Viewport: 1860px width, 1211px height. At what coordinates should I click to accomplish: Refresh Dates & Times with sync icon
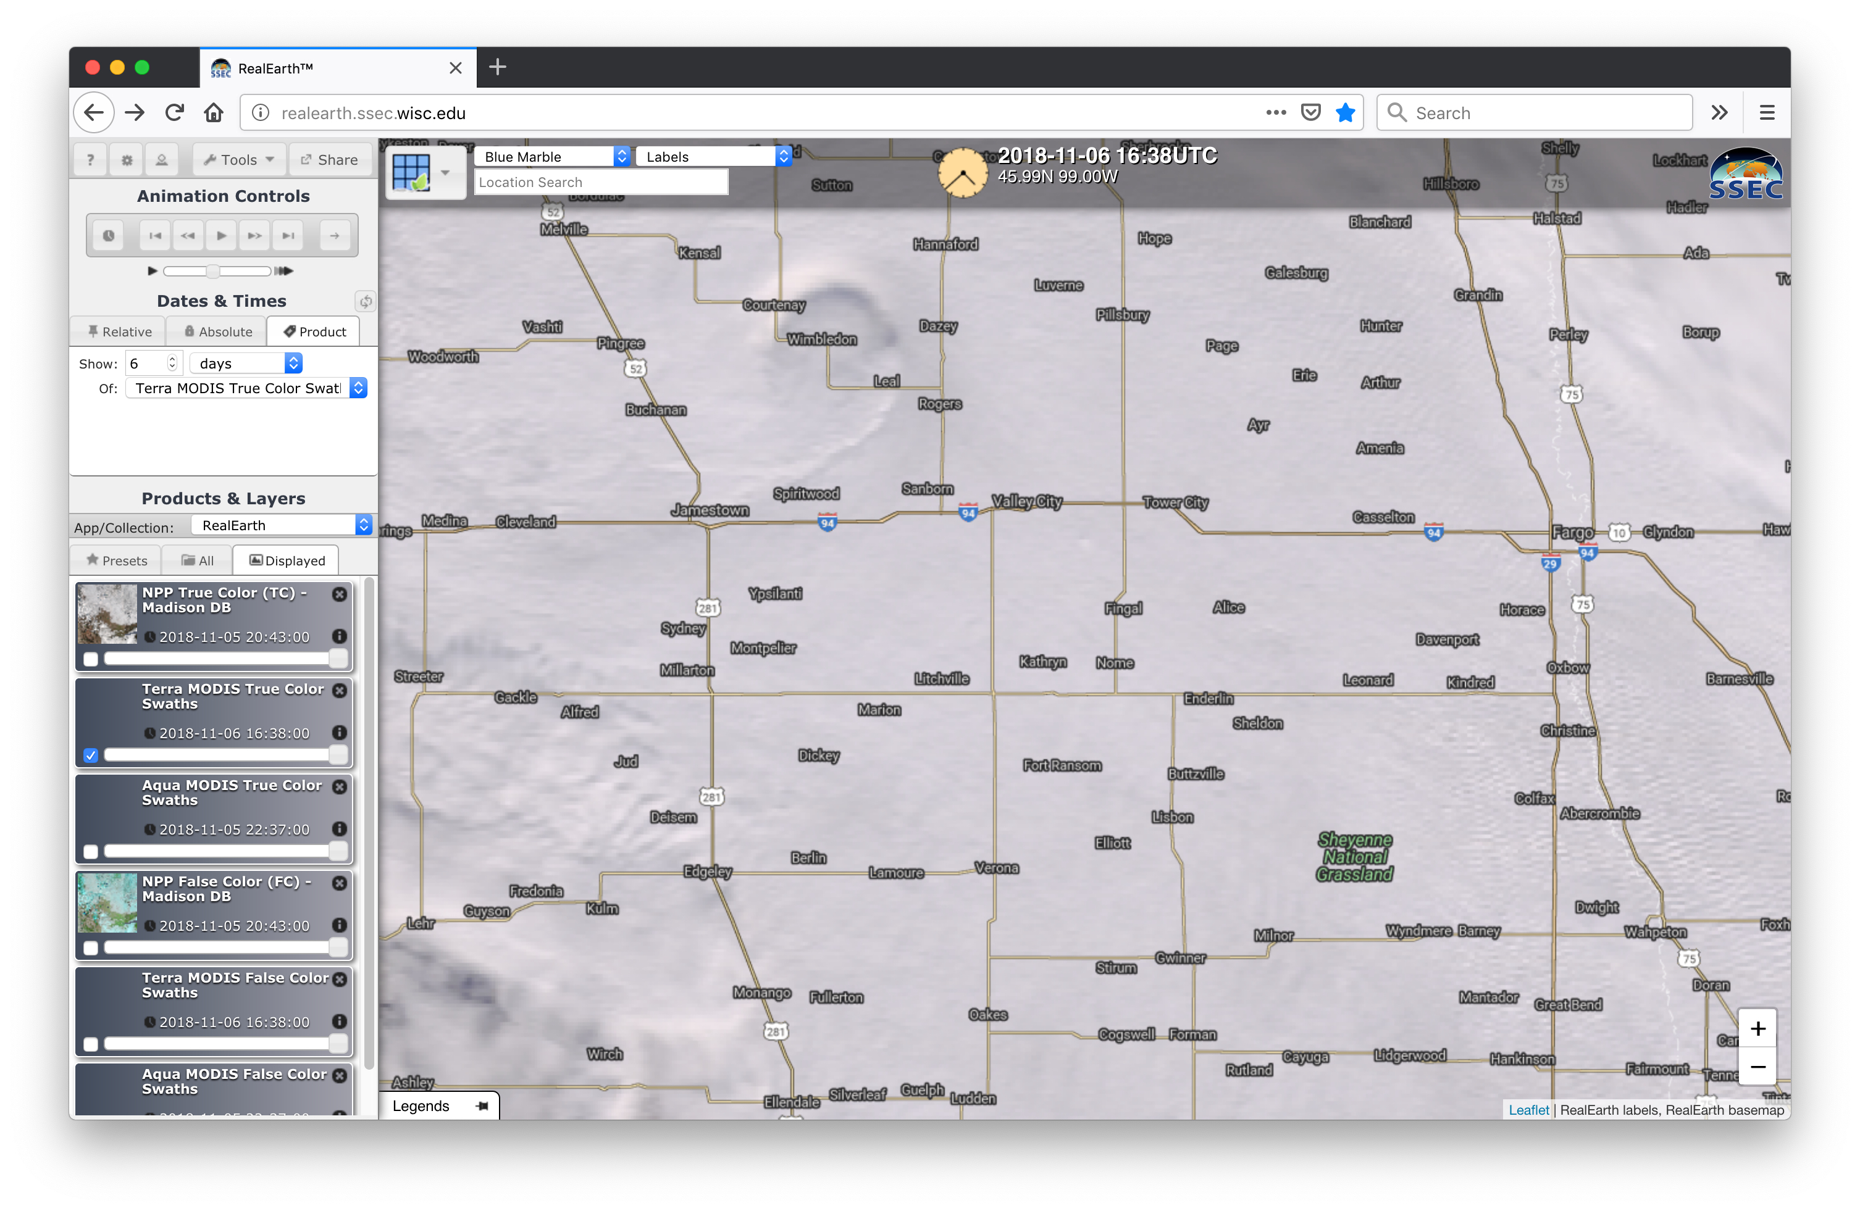coord(365,301)
